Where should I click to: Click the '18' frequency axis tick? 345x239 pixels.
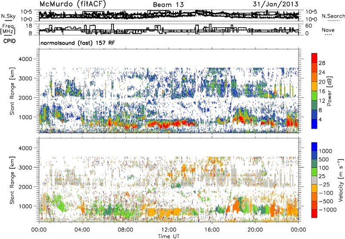point(29,26)
